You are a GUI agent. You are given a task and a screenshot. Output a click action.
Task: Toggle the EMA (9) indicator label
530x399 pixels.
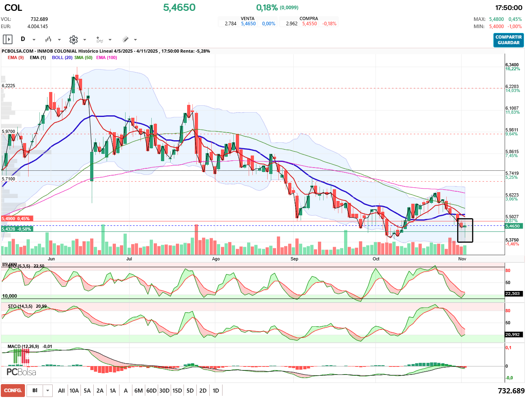coord(16,57)
